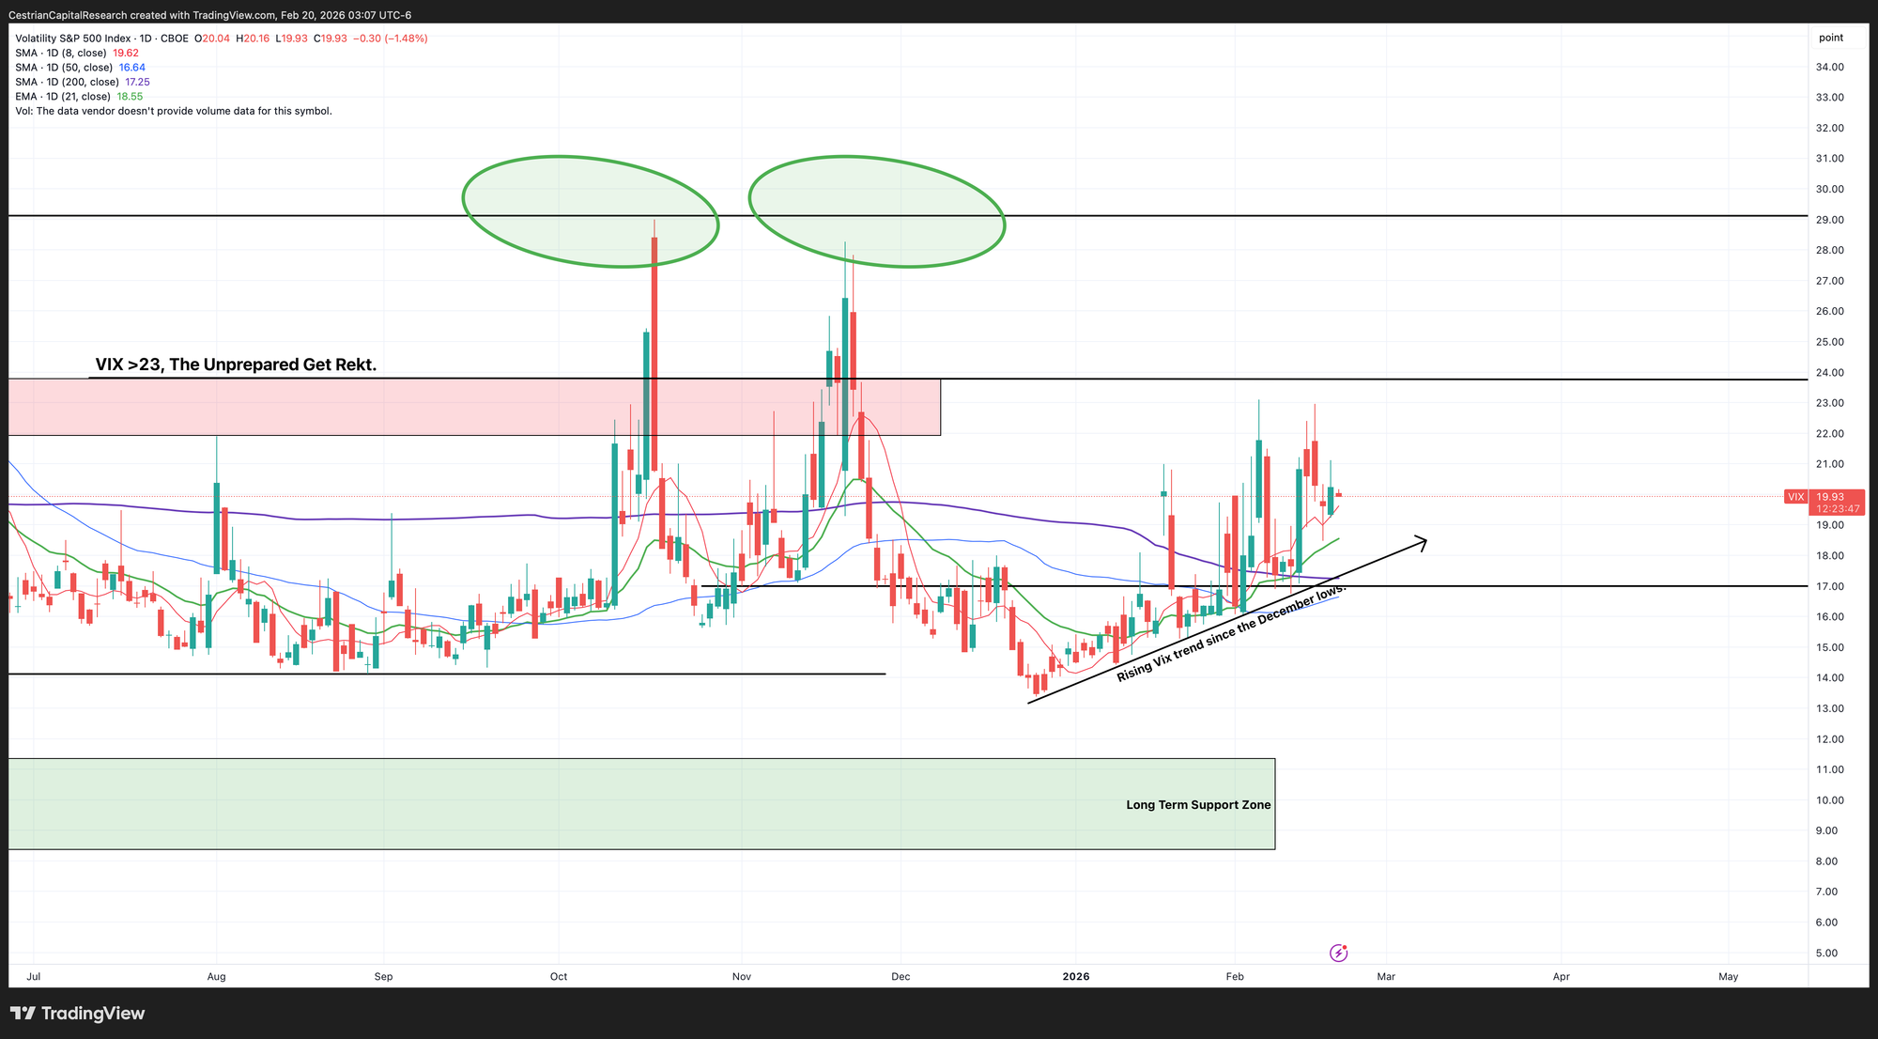
Task: Click the Volatility S&P 500 Index title
Action: [x=73, y=39]
